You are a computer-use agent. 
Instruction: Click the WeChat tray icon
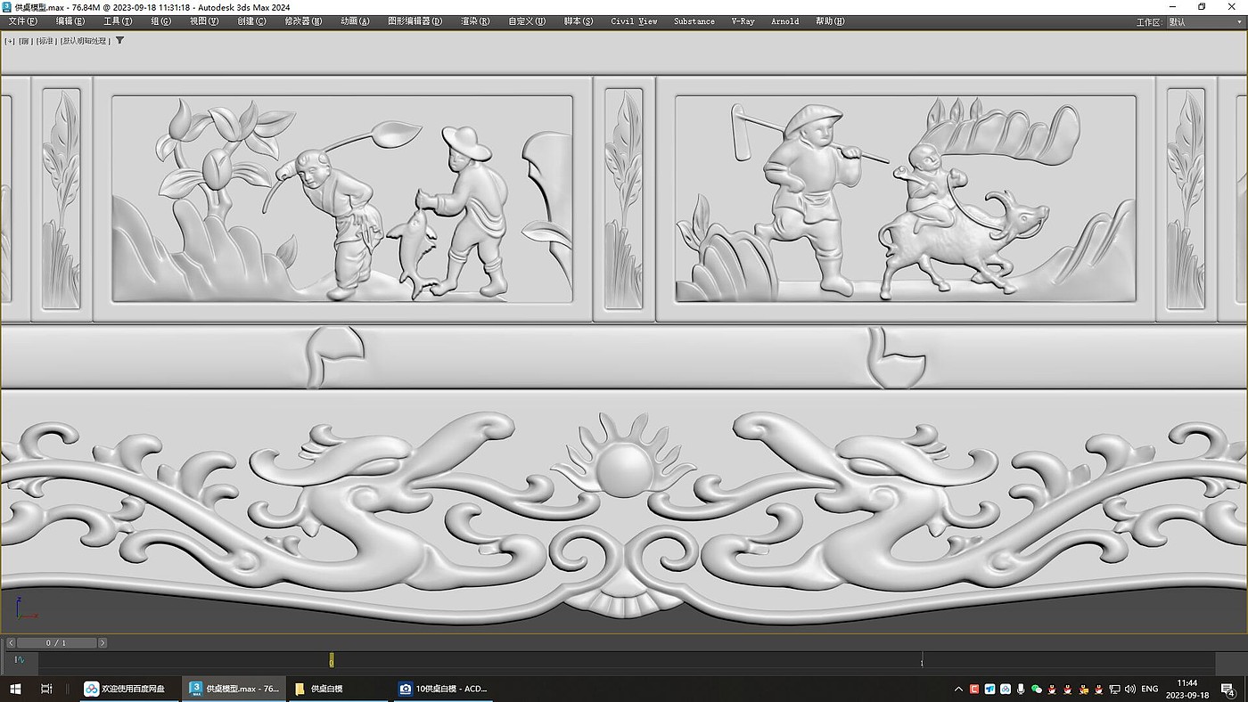(1036, 689)
